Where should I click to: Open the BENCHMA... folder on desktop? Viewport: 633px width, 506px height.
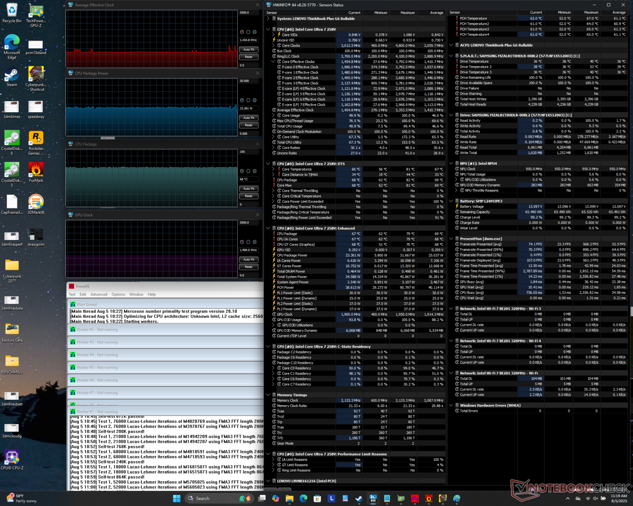pyautogui.click(x=12, y=365)
